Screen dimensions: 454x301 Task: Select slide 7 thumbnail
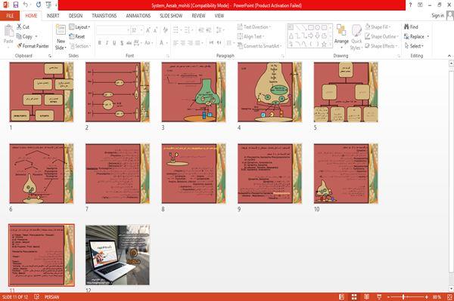pyautogui.click(x=117, y=174)
